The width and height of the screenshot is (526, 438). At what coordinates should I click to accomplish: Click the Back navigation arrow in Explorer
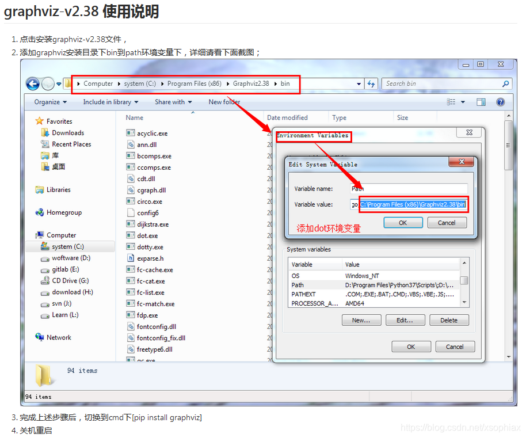click(x=33, y=83)
